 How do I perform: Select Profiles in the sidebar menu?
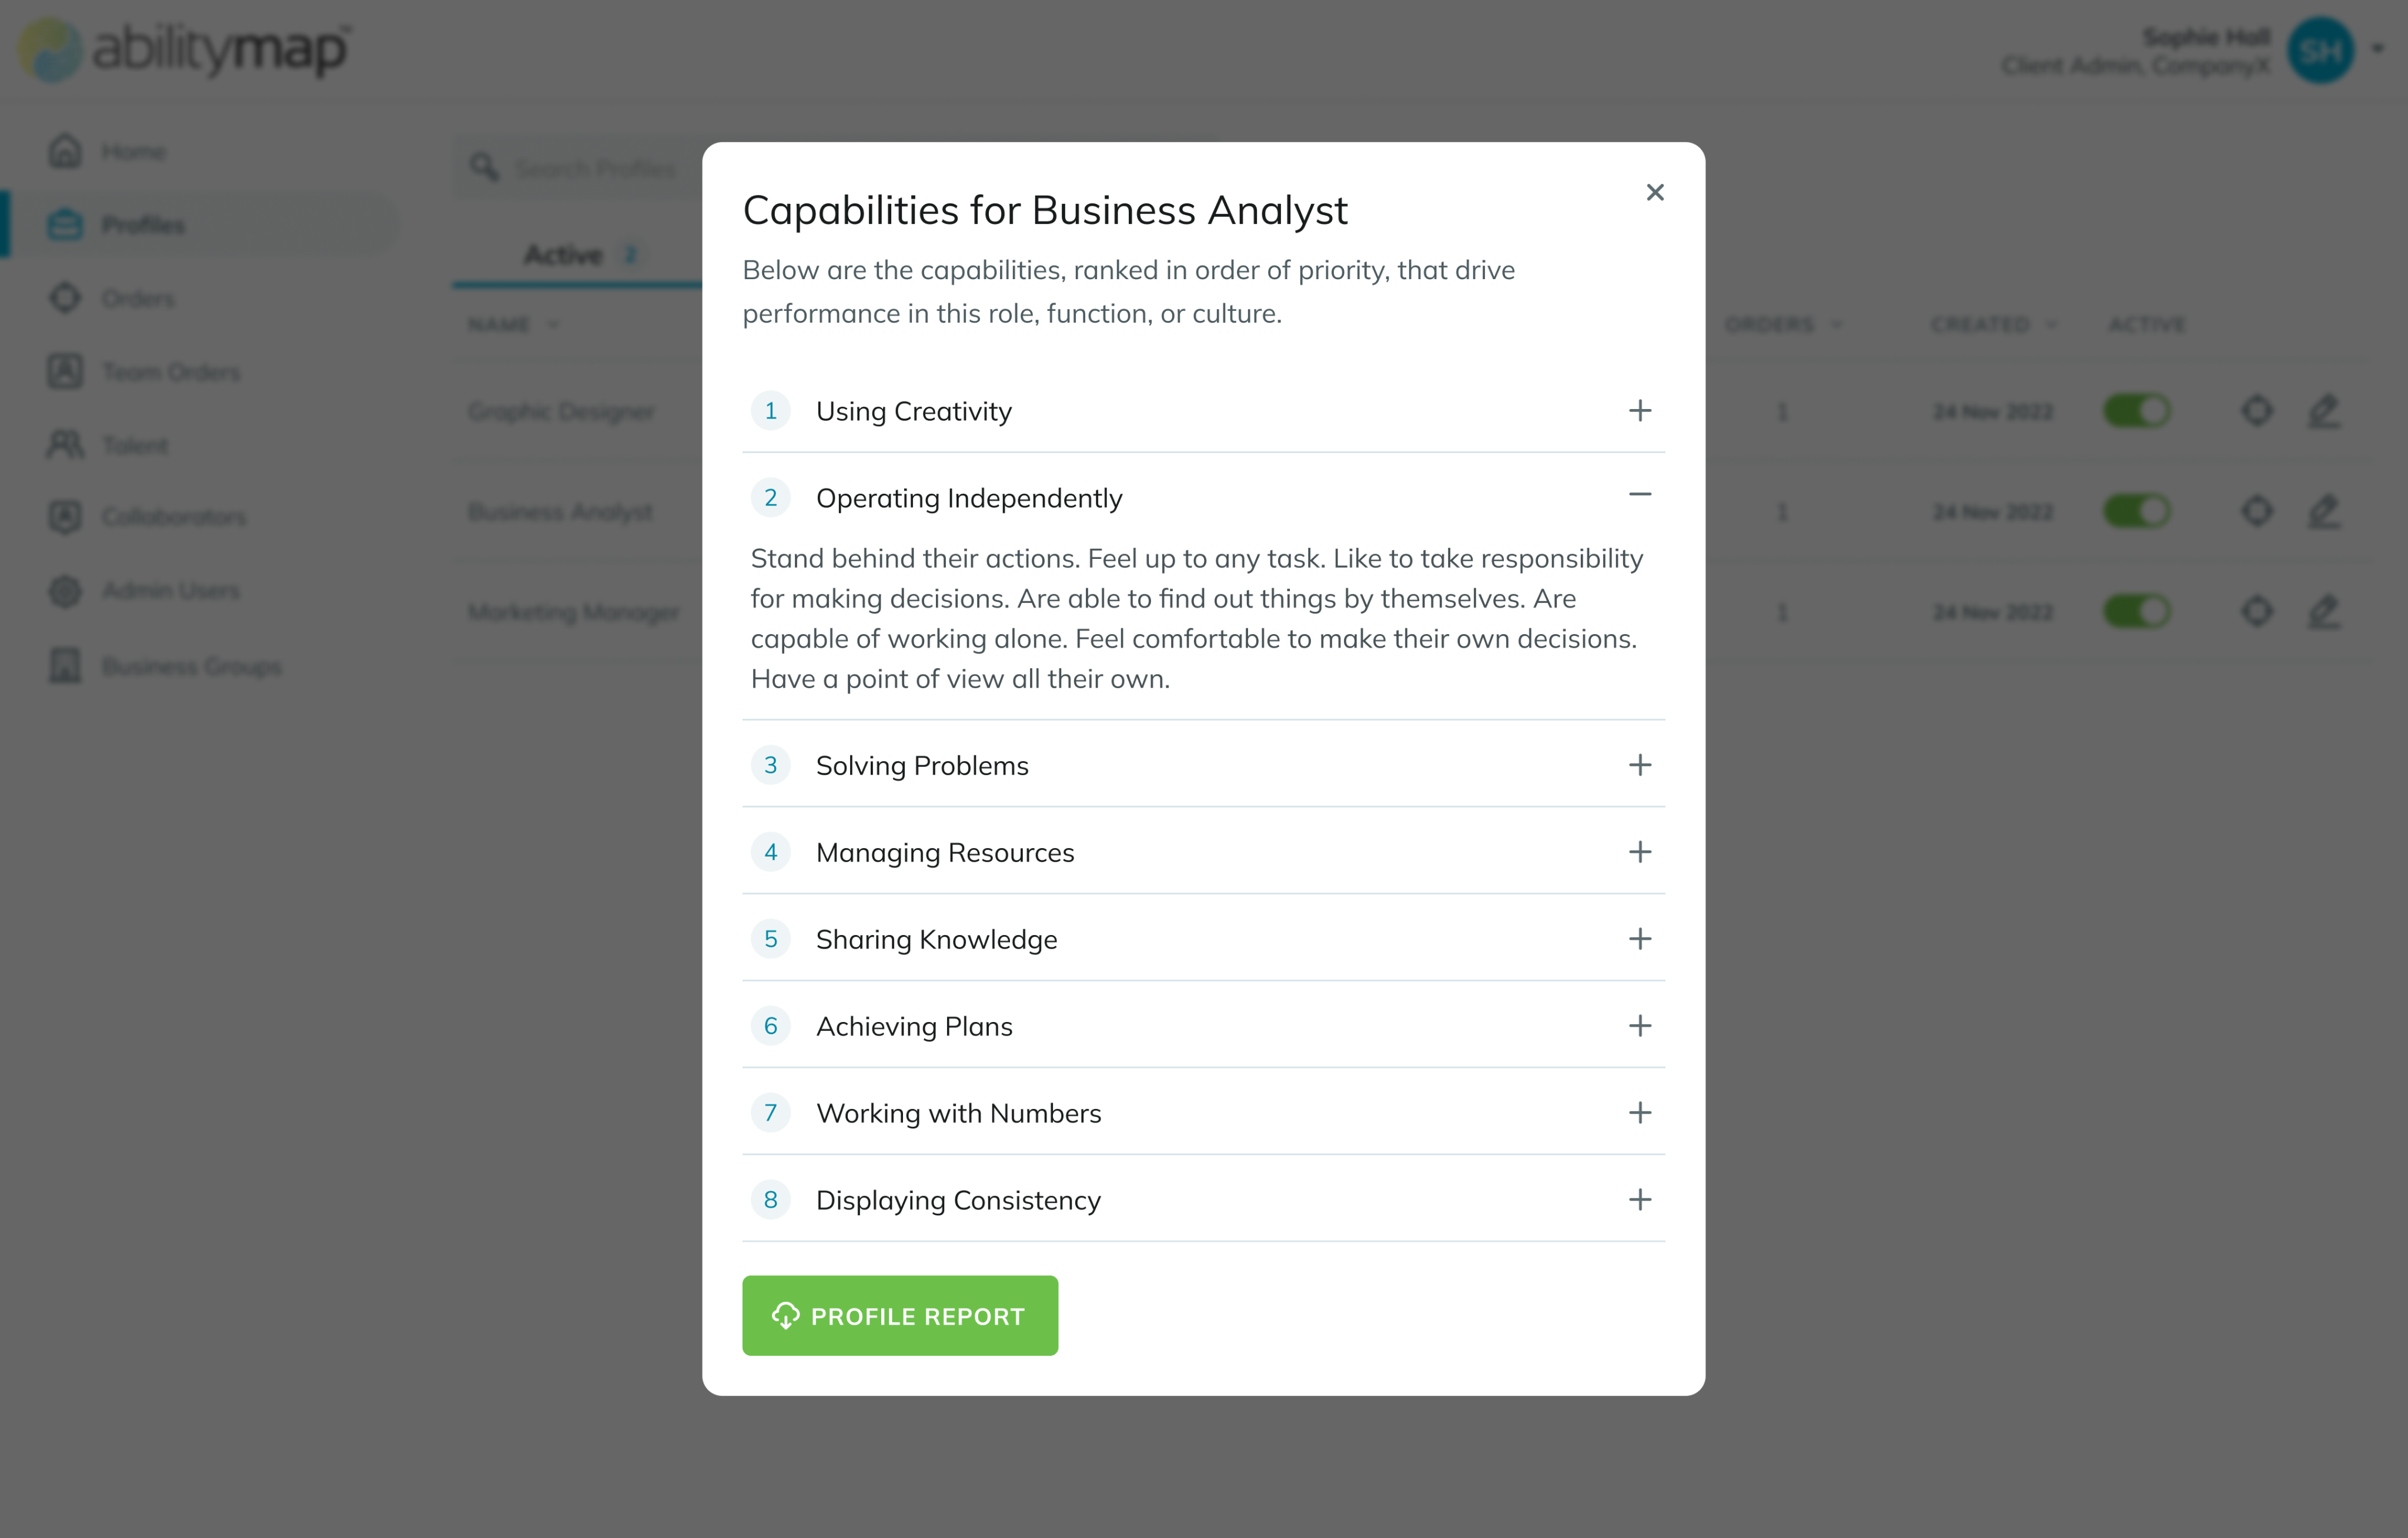tap(143, 225)
